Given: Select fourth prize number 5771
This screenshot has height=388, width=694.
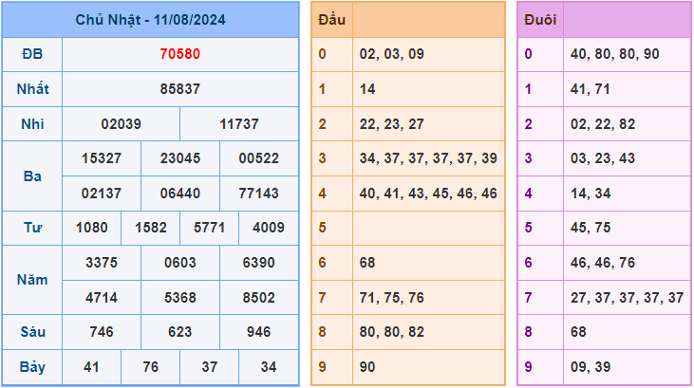Looking at the screenshot, I should 209,228.
